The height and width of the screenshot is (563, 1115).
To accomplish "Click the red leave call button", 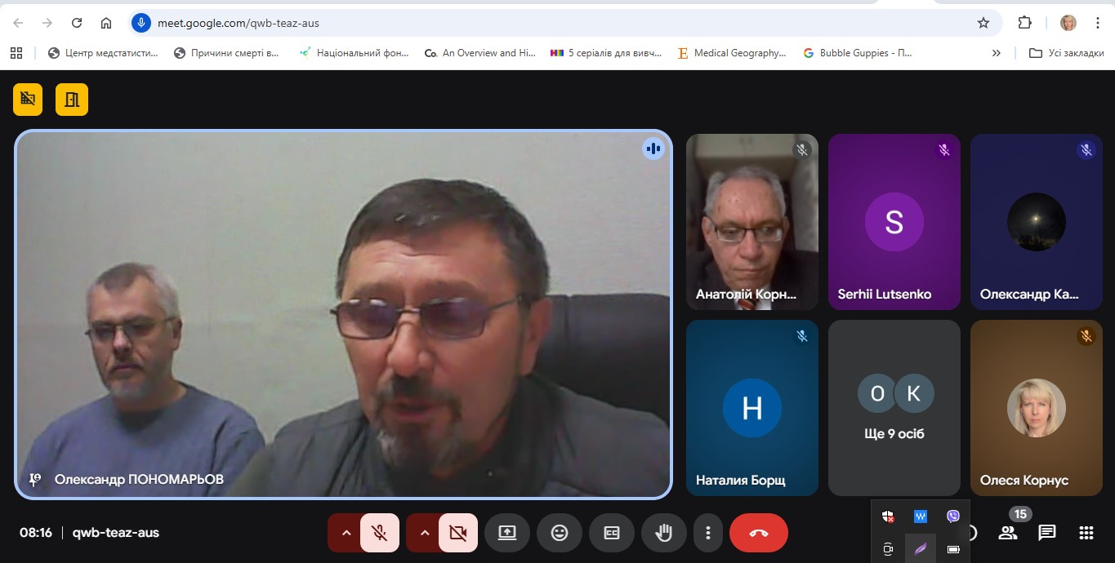I will (758, 533).
